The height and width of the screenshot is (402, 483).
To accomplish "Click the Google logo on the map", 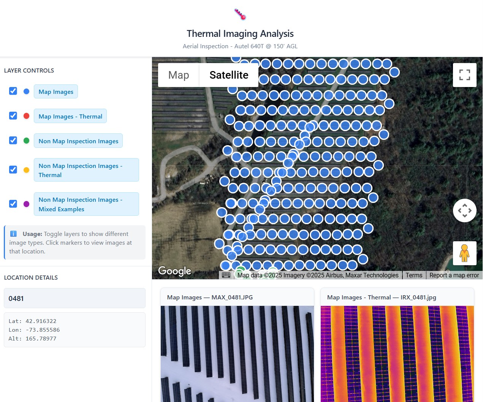I will (x=174, y=271).
